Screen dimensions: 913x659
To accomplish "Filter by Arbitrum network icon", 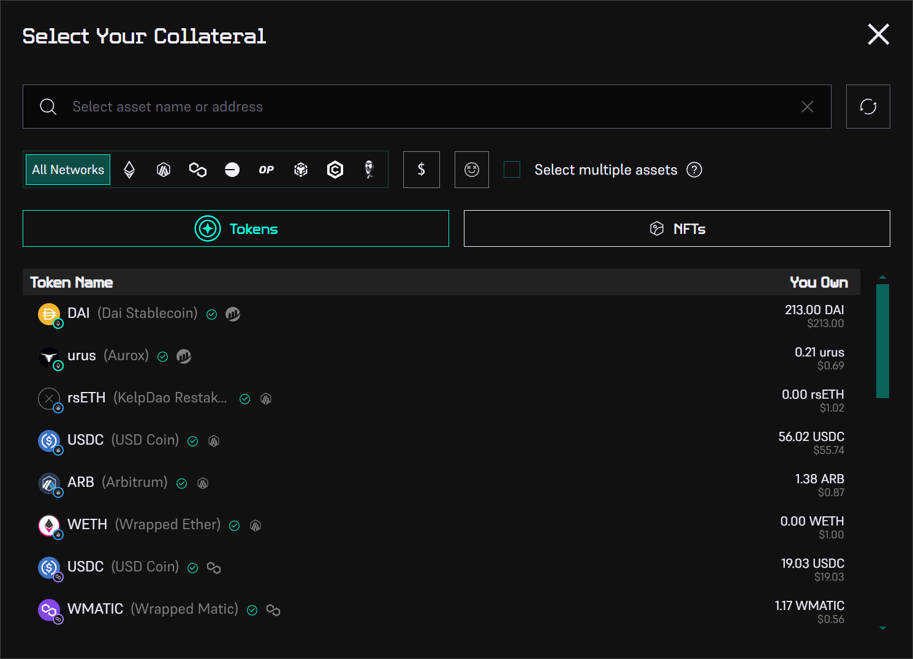I will click(164, 170).
